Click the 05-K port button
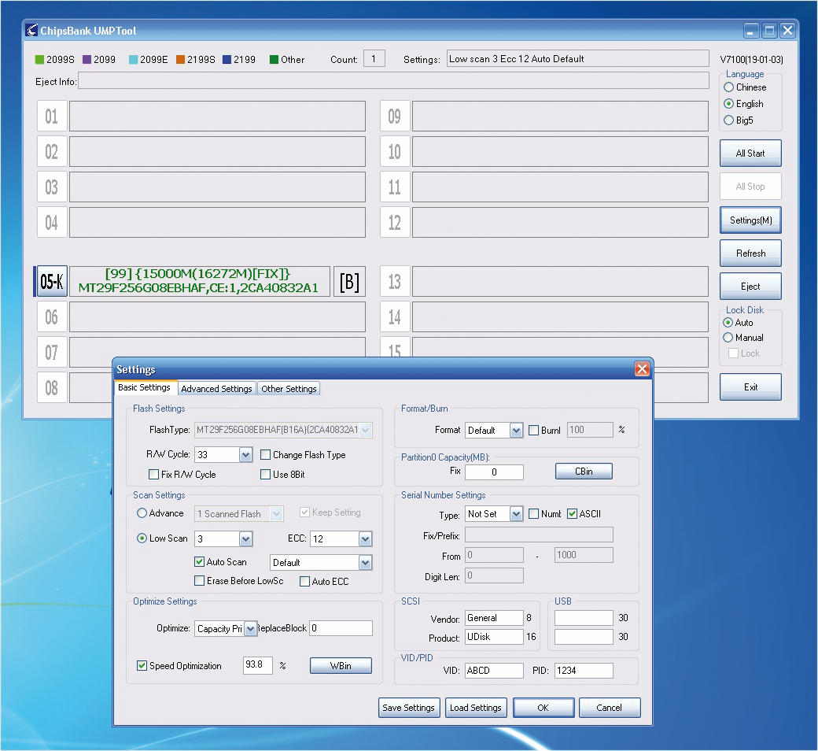Screen dimensions: 818x751 52,282
